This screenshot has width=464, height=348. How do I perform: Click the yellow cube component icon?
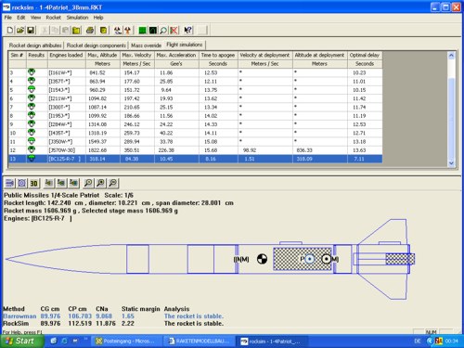coord(104,30)
